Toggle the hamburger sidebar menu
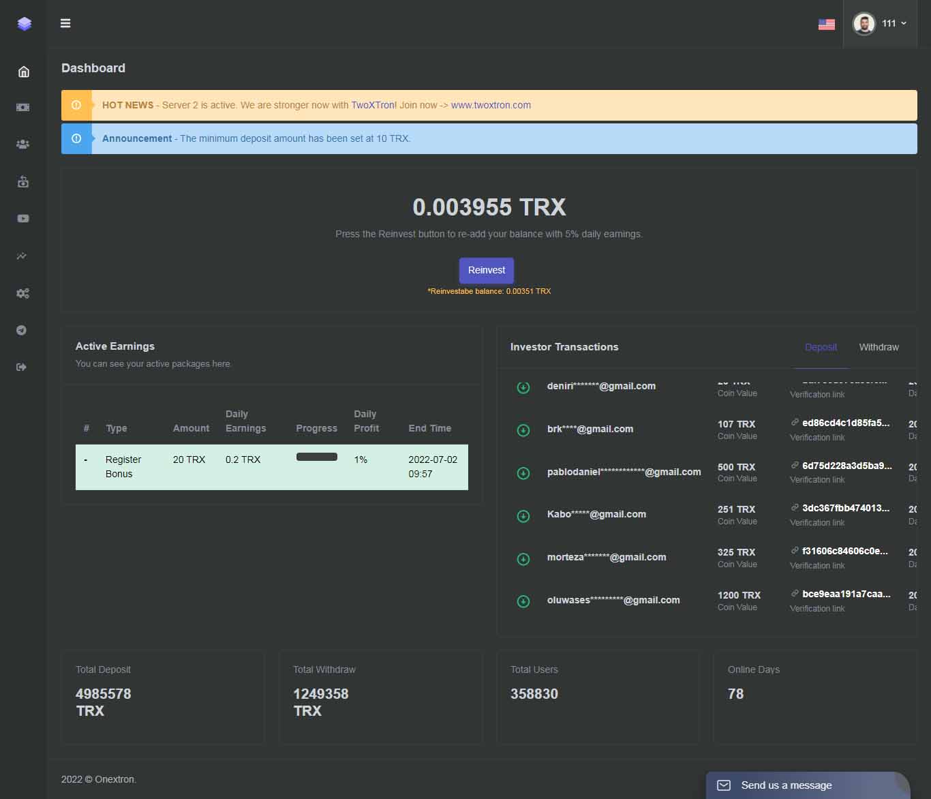 [65, 23]
